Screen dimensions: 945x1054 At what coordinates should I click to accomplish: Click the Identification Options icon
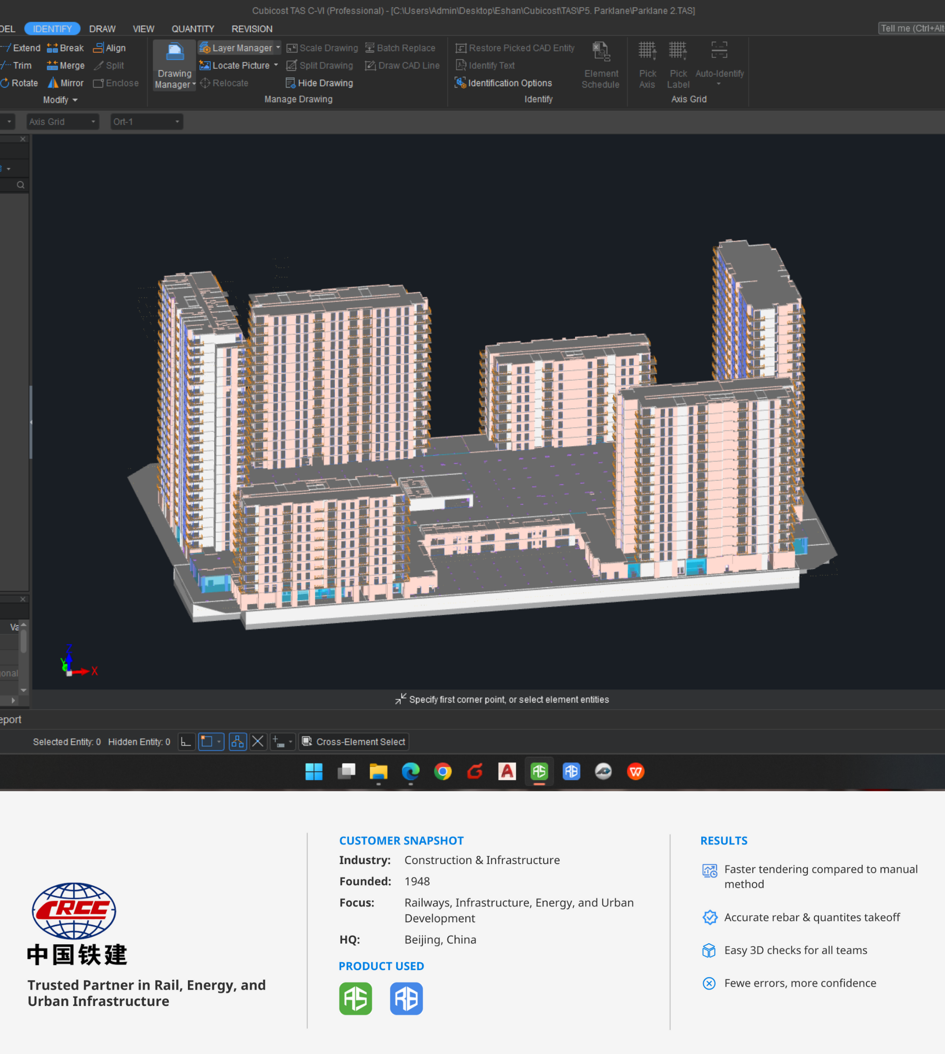(460, 82)
